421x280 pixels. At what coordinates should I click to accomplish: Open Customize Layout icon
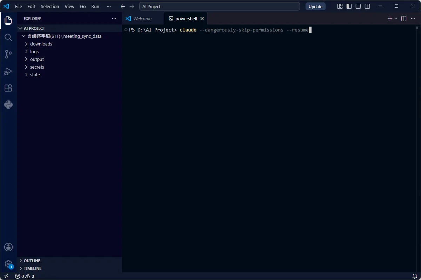point(340,6)
